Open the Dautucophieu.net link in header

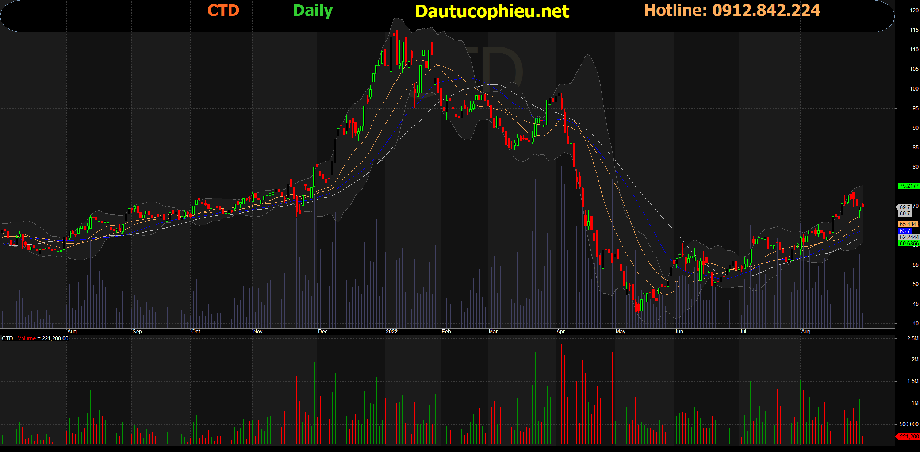pos(492,11)
